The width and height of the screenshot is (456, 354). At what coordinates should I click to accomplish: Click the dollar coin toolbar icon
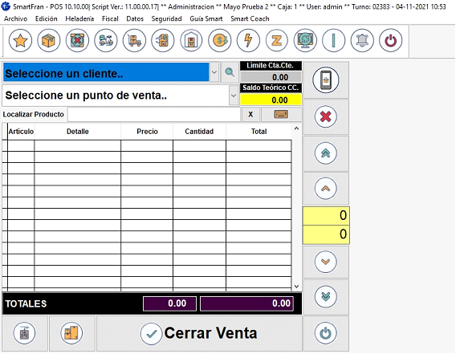point(219,40)
